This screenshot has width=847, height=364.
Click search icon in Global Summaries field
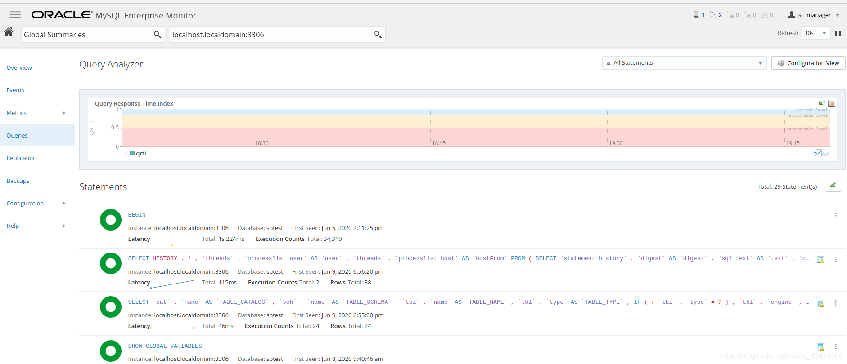(x=158, y=35)
